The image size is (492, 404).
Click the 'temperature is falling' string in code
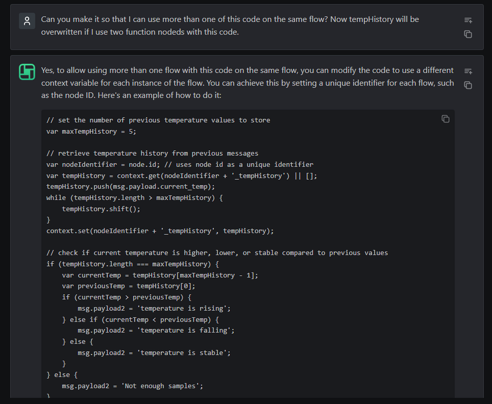click(x=186, y=330)
